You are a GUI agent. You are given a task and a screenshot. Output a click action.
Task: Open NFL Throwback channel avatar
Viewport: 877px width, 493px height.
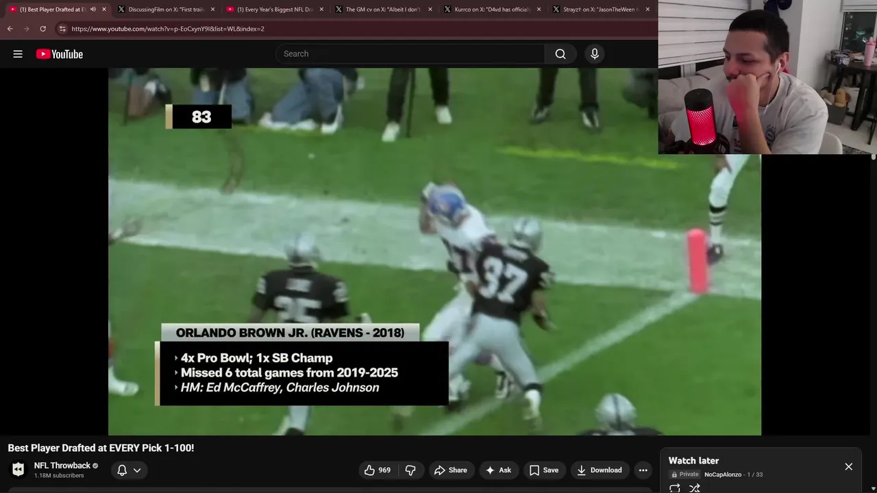pyautogui.click(x=18, y=469)
